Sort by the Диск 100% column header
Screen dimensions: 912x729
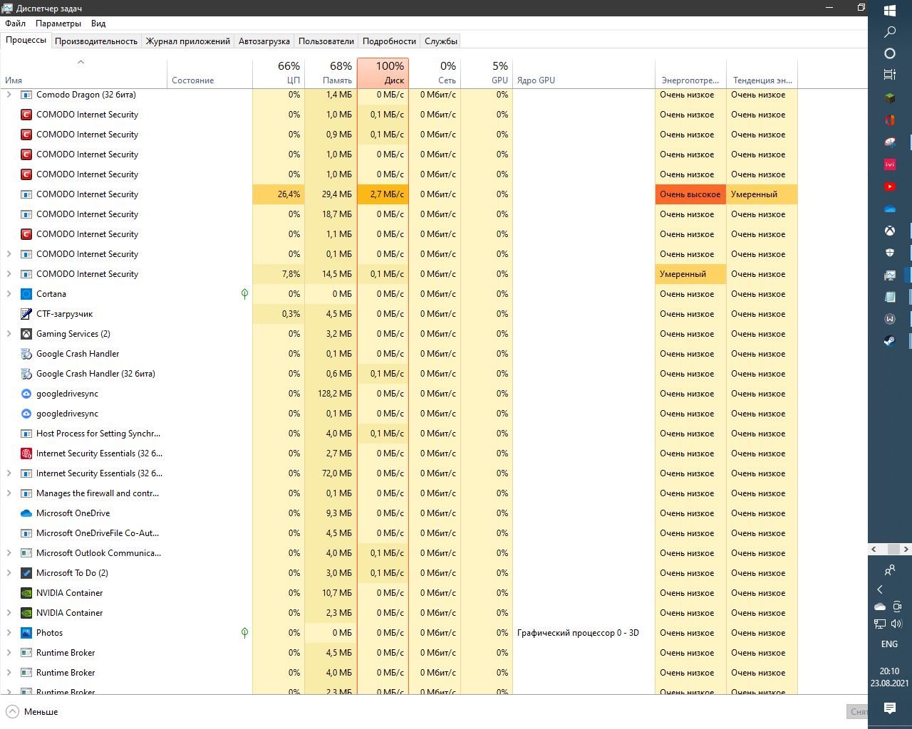coord(383,73)
